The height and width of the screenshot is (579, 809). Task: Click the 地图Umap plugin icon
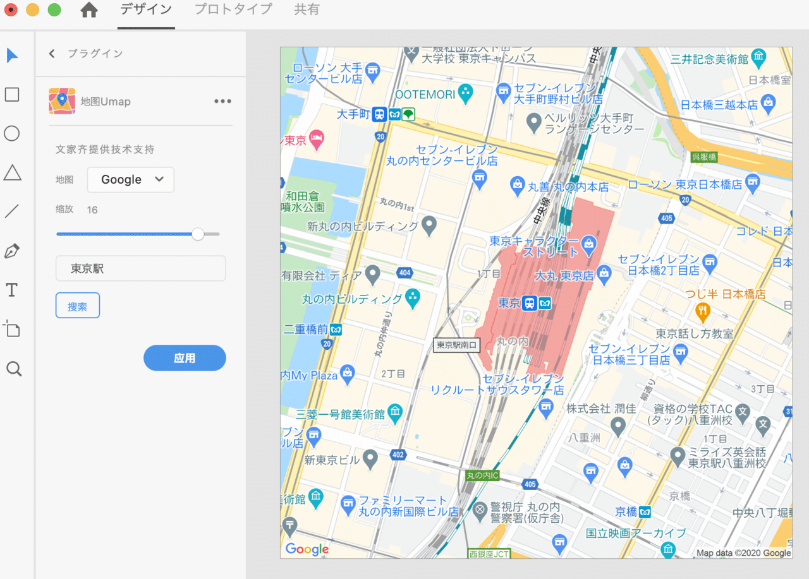click(62, 101)
